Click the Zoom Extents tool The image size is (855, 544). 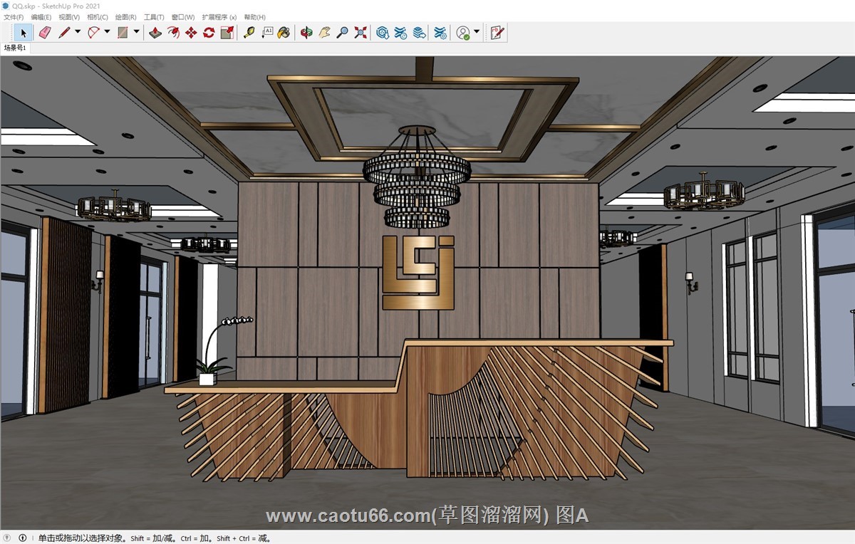[x=361, y=32]
